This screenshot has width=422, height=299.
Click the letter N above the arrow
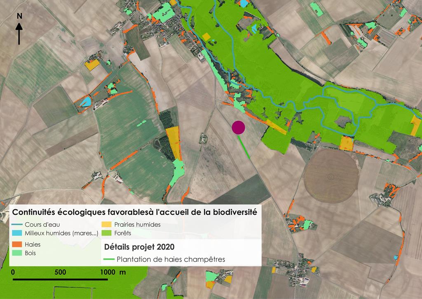point(19,16)
